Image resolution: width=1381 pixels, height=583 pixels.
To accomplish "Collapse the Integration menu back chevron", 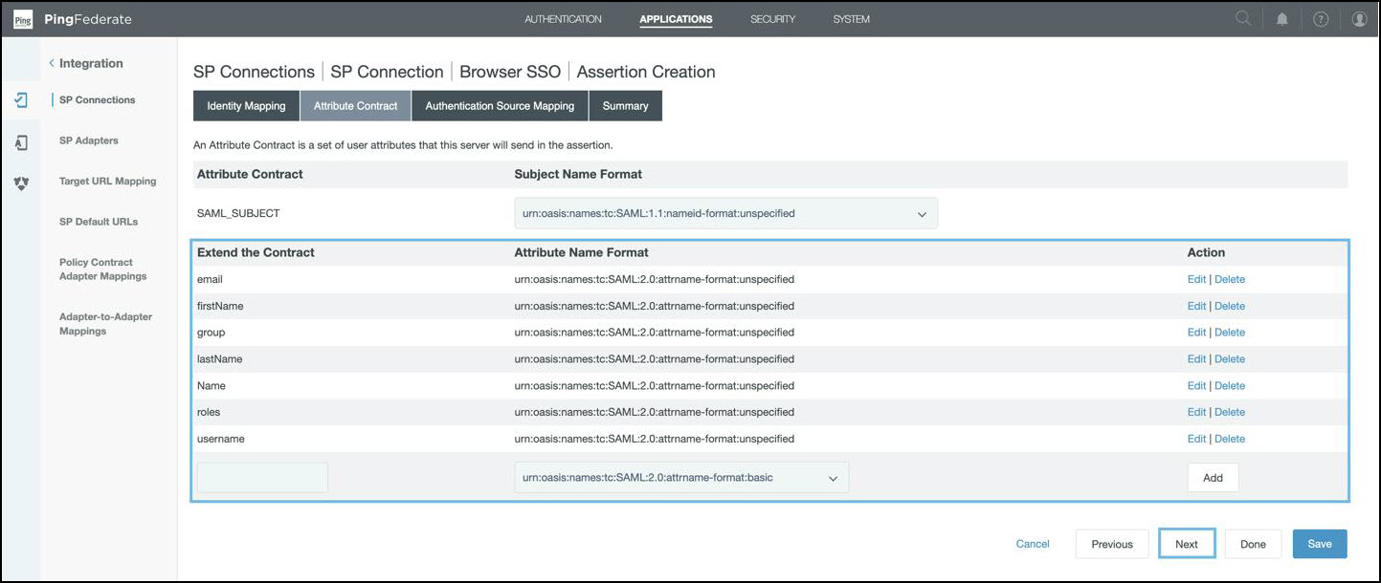I will tap(52, 64).
